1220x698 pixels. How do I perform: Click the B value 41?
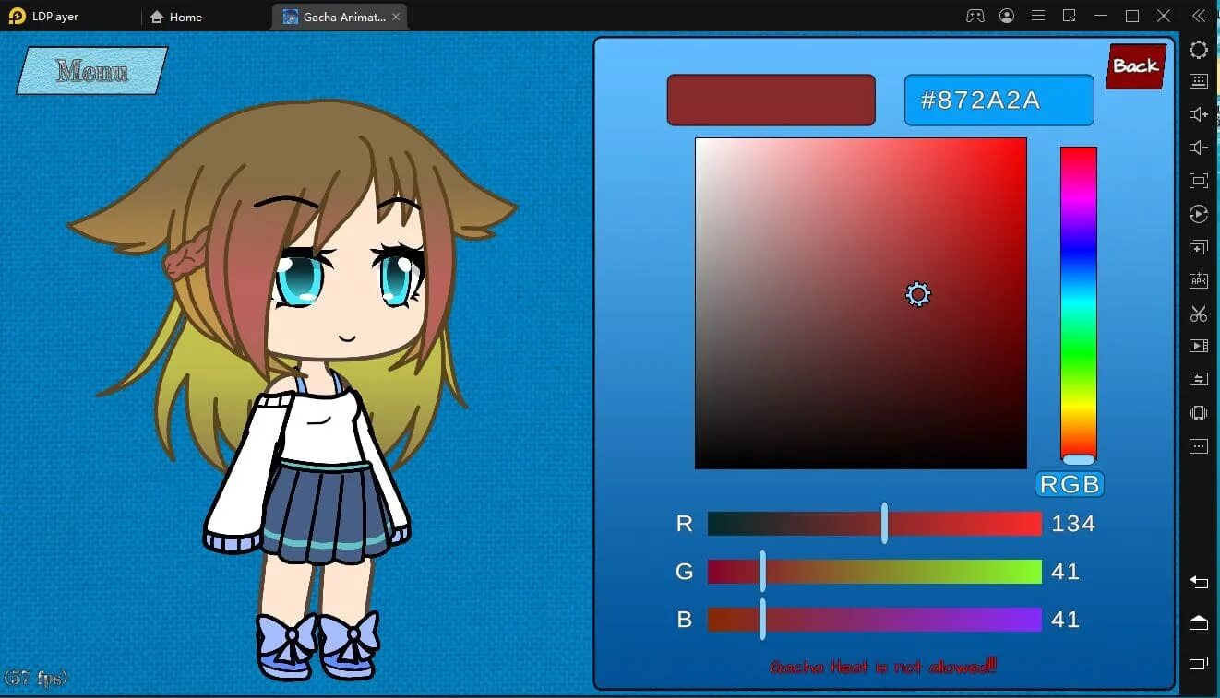pyautogui.click(x=1066, y=620)
